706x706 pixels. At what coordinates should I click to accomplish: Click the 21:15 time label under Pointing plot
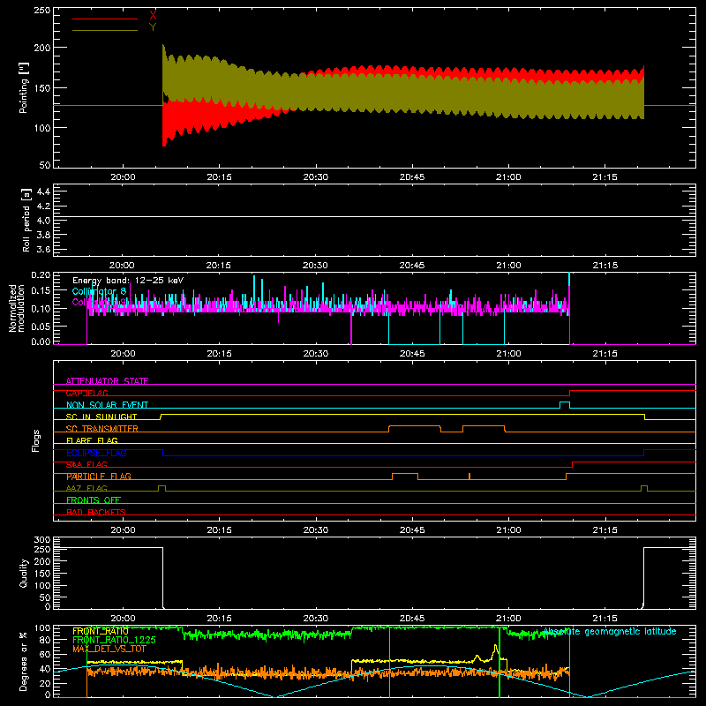point(605,177)
